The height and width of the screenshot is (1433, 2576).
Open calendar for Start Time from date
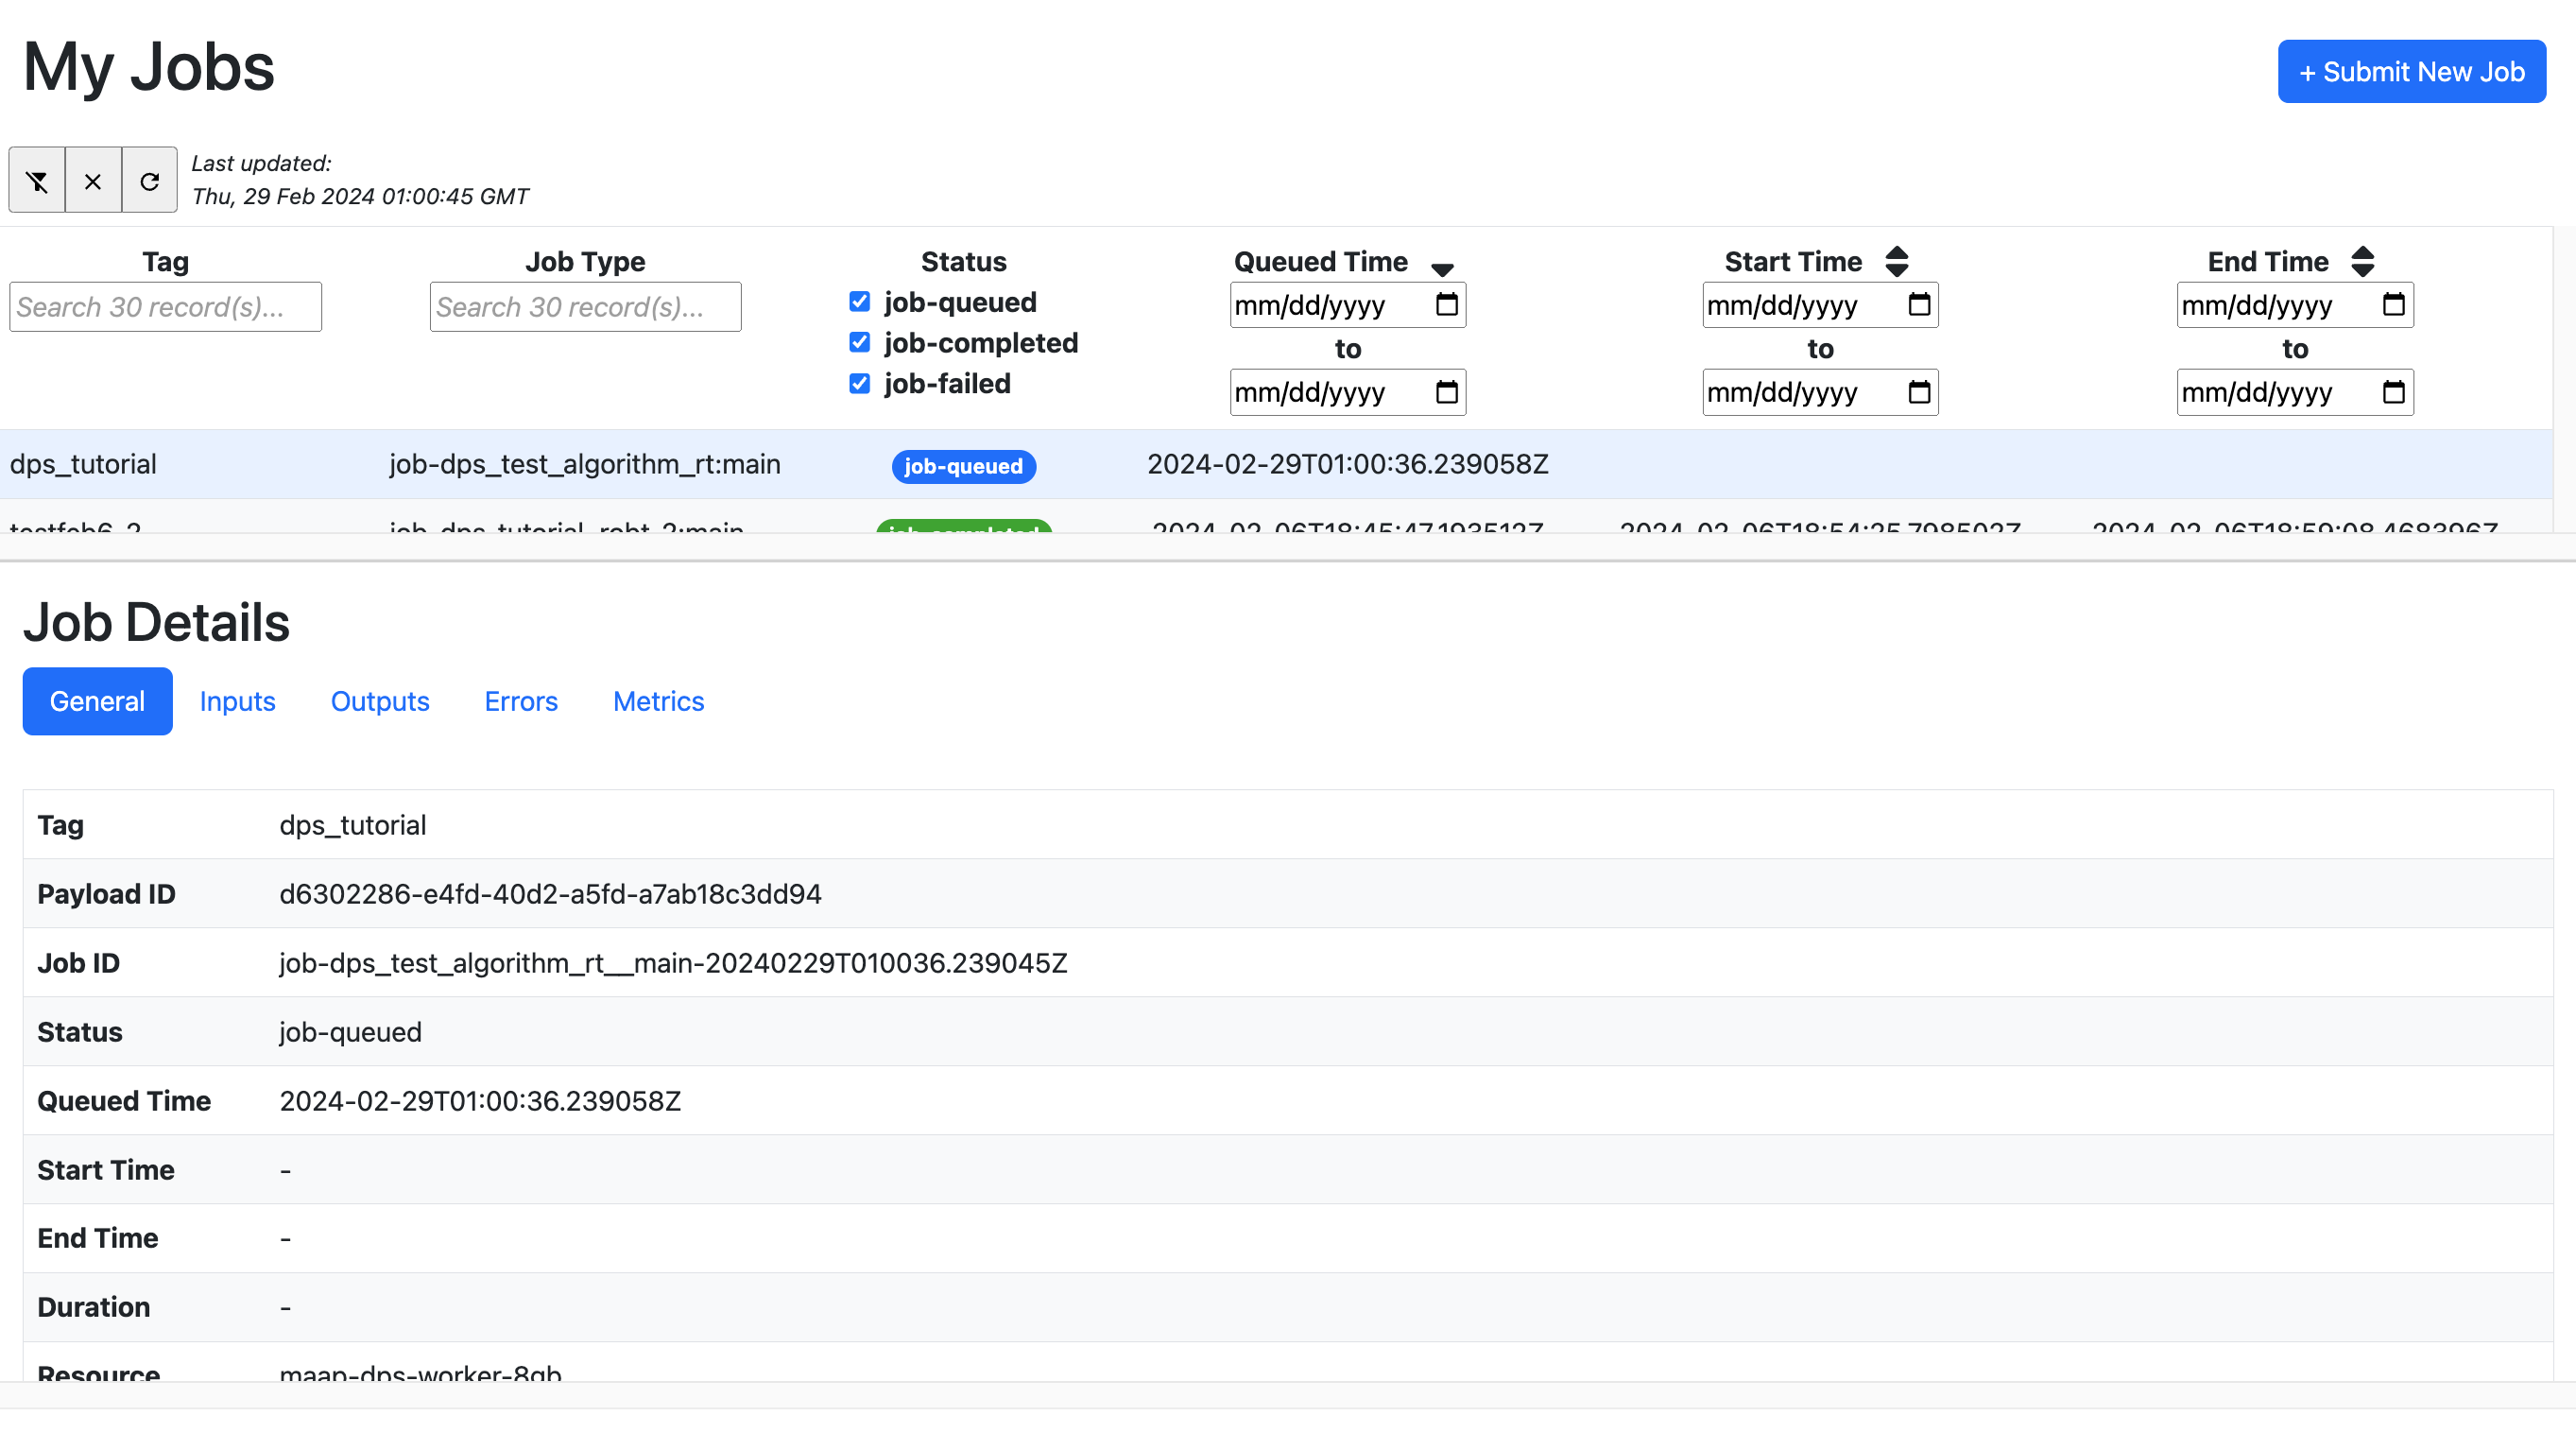(x=1919, y=304)
